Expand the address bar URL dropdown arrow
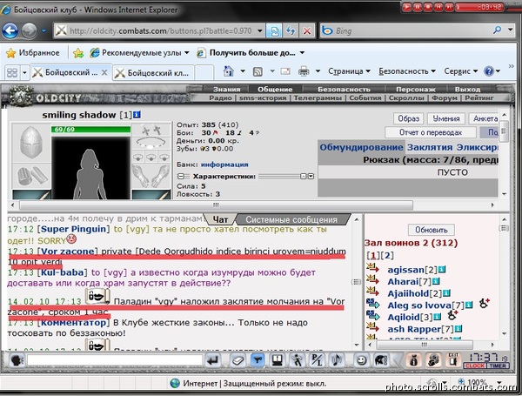Screen dimensions: 522x396 [260, 31]
